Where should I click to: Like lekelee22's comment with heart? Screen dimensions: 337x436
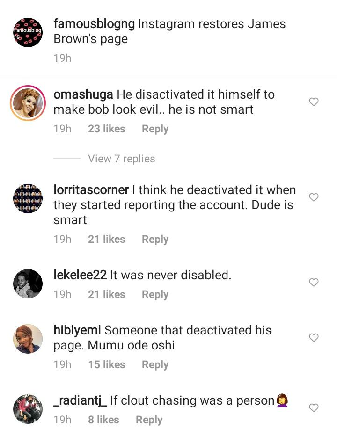[x=314, y=282]
